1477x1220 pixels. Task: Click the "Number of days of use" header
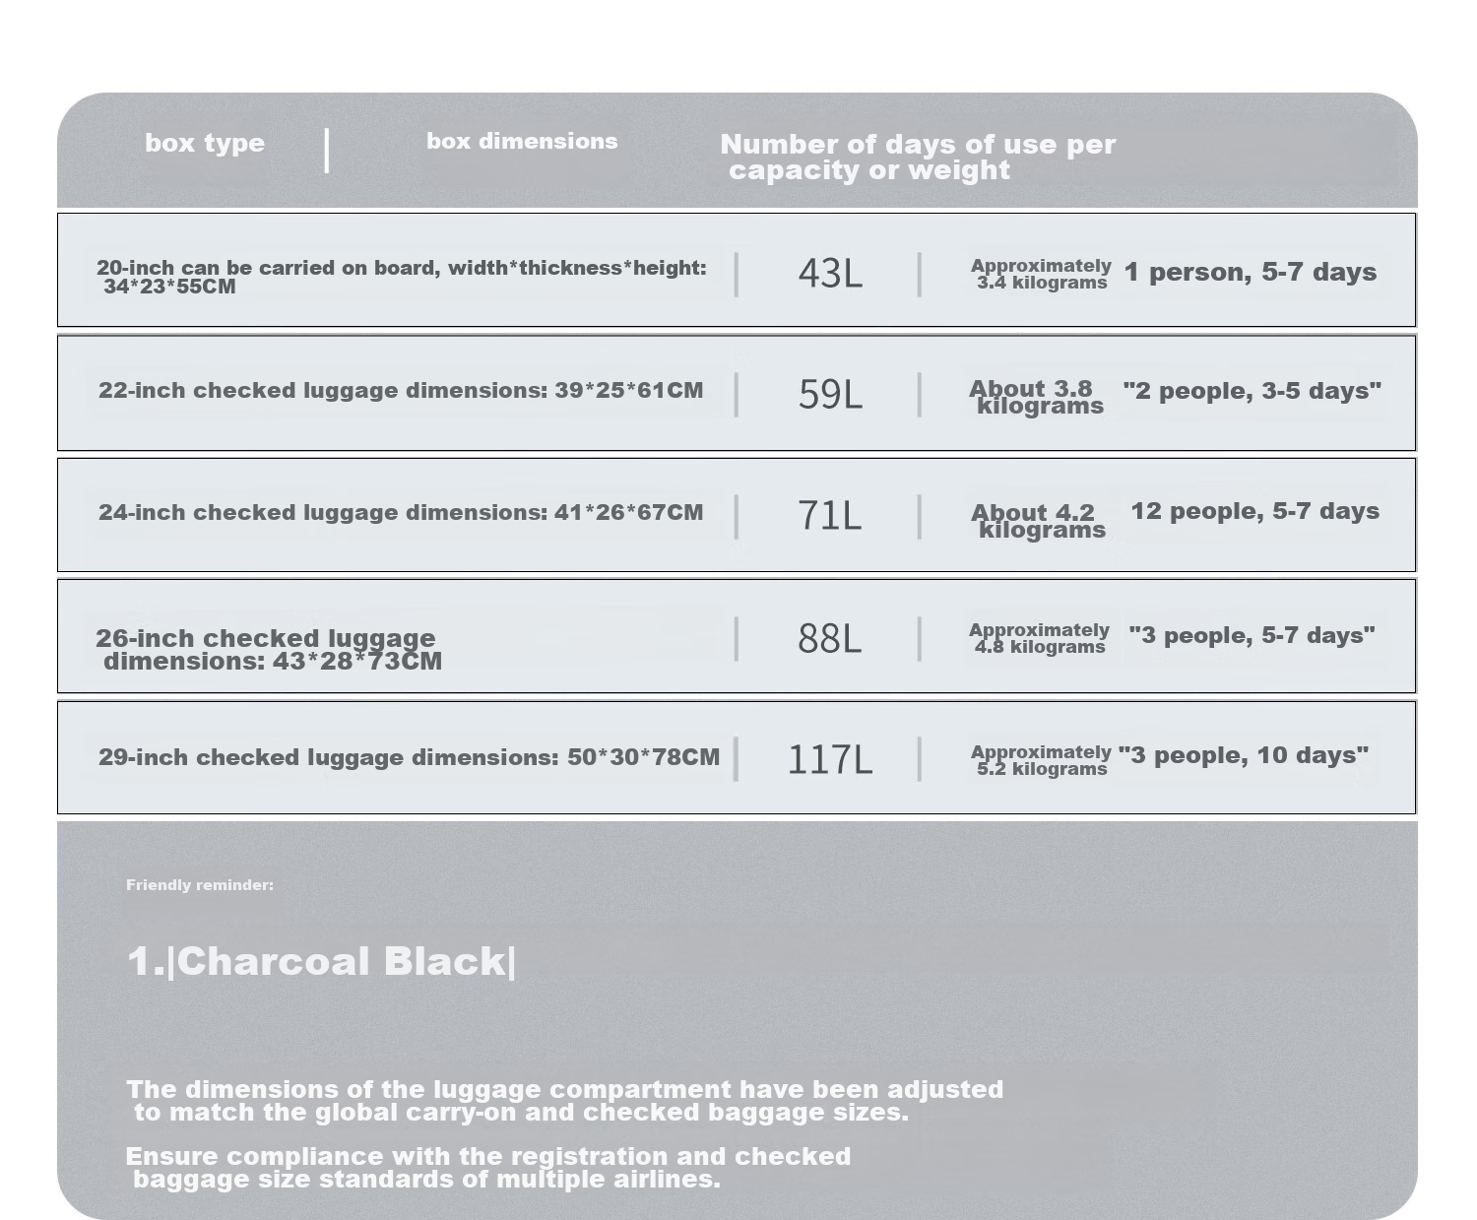(x=918, y=157)
